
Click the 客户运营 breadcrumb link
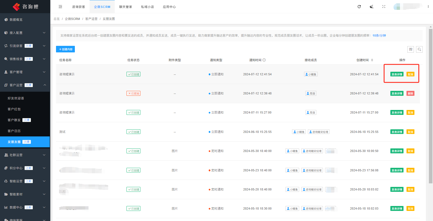pos(91,19)
